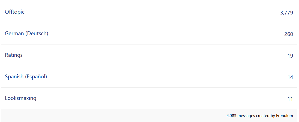
Task: Click the 19 count next to Ratings
Action: pyautogui.click(x=290, y=56)
